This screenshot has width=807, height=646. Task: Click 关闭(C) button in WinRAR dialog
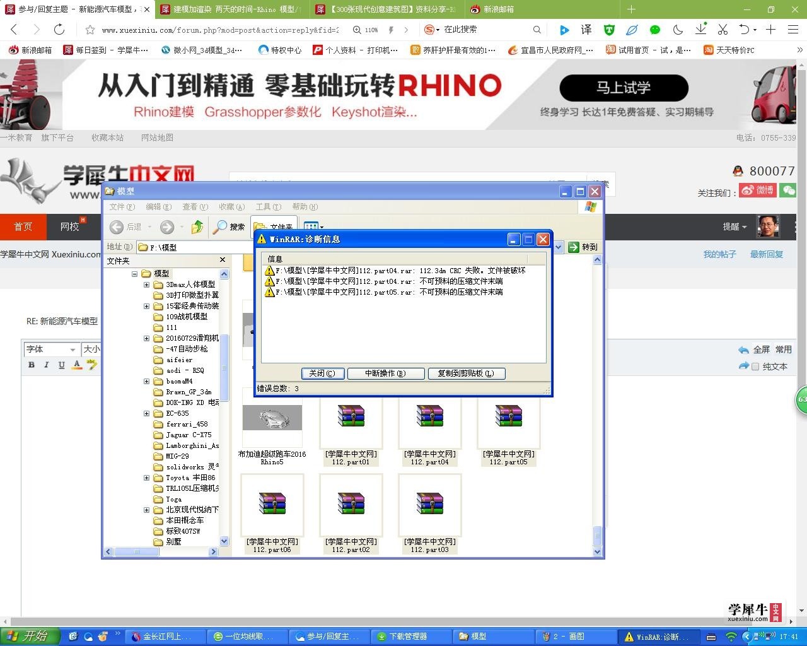(x=322, y=373)
